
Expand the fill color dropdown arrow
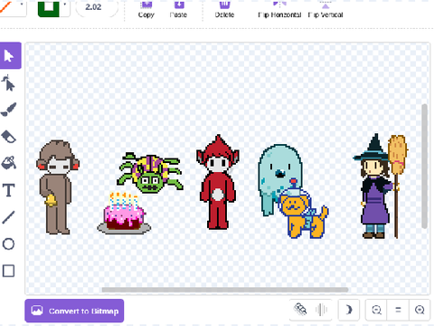22,5
